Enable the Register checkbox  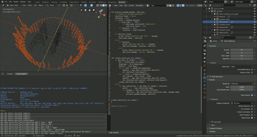[187, 6]
